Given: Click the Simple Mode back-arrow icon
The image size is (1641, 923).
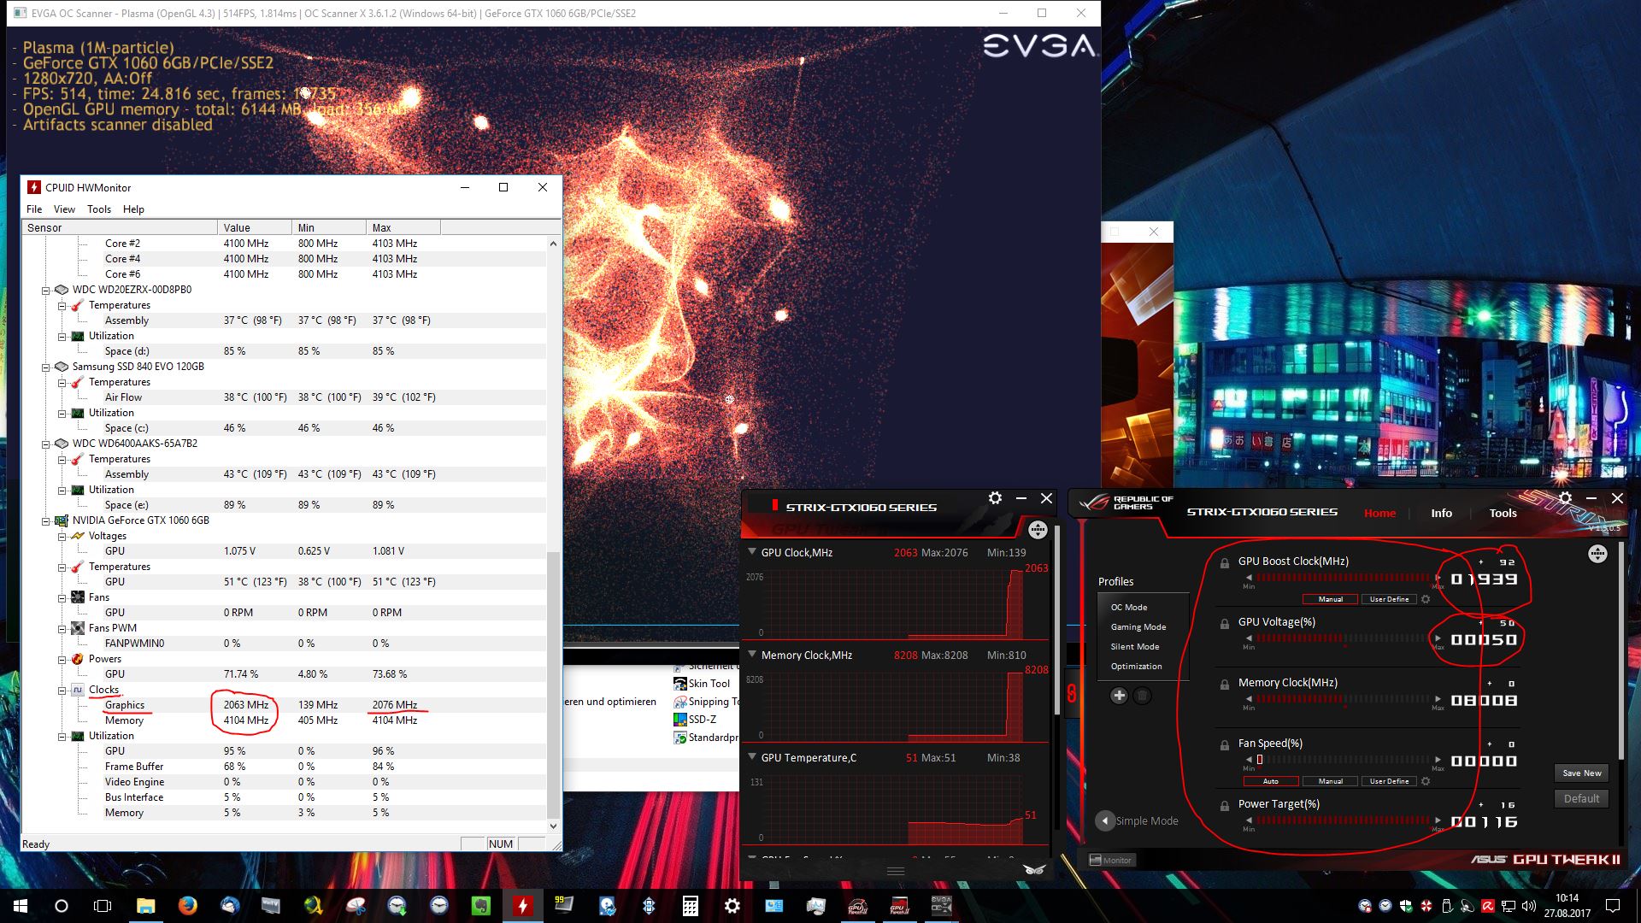Looking at the screenshot, I should coord(1105,820).
